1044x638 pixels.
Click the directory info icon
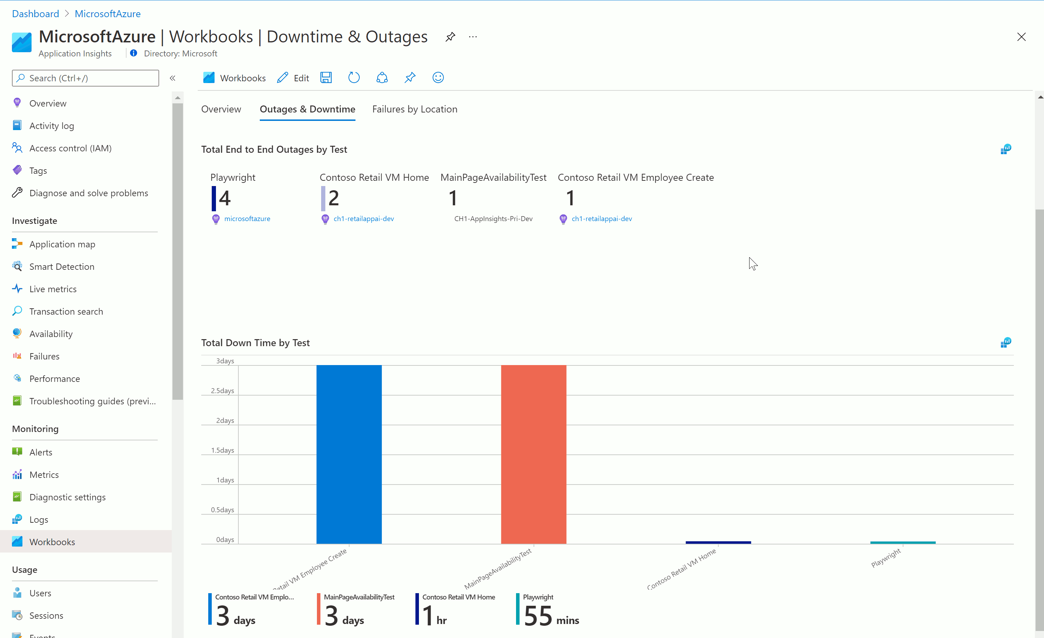[134, 53]
